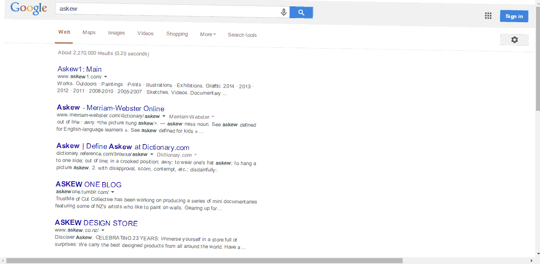Screen dimensions: 540x264
Task: Expand arrow after merriam-webster.com/dictionary/askew URL
Action: click(x=164, y=116)
